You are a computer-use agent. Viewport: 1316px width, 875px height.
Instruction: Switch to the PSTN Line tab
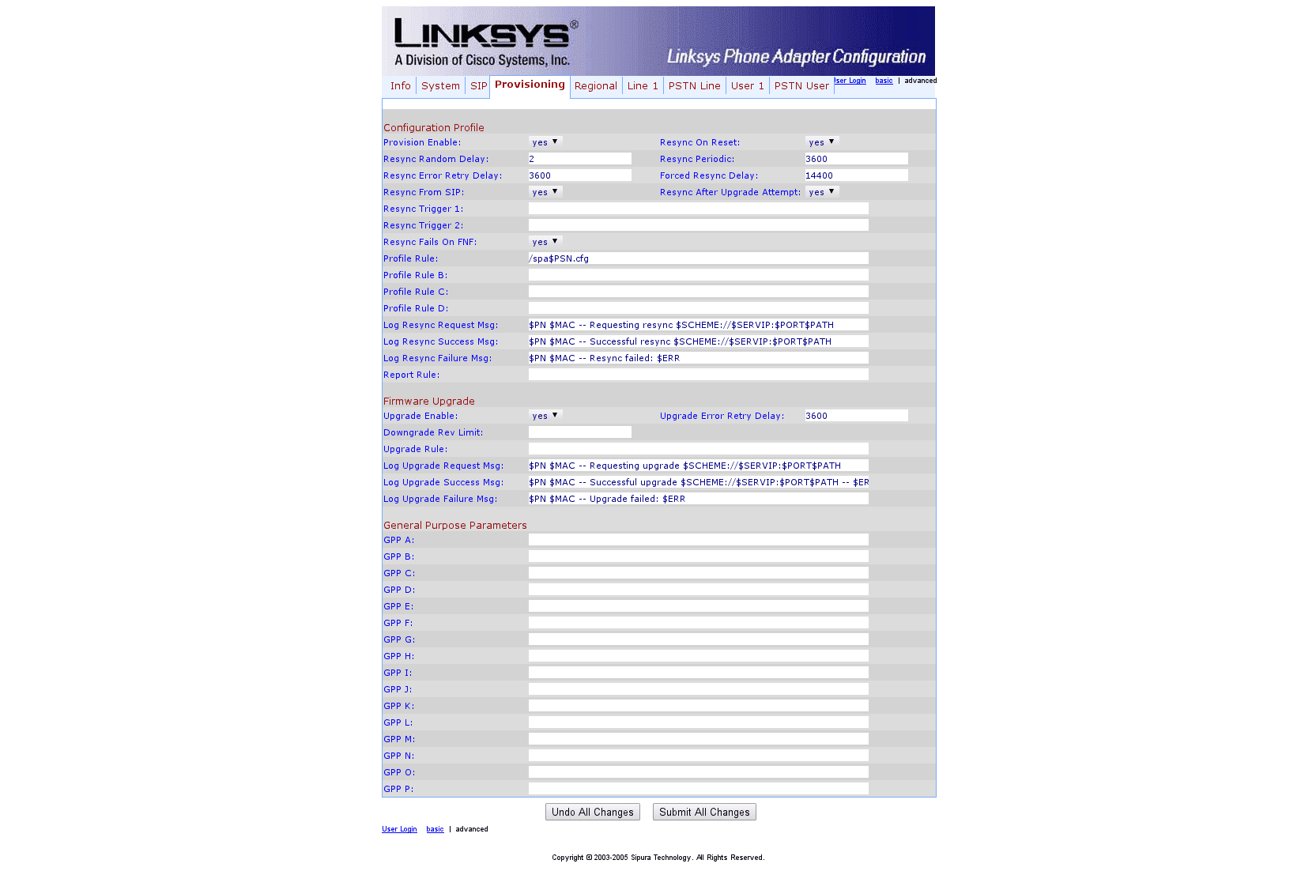[x=694, y=86]
